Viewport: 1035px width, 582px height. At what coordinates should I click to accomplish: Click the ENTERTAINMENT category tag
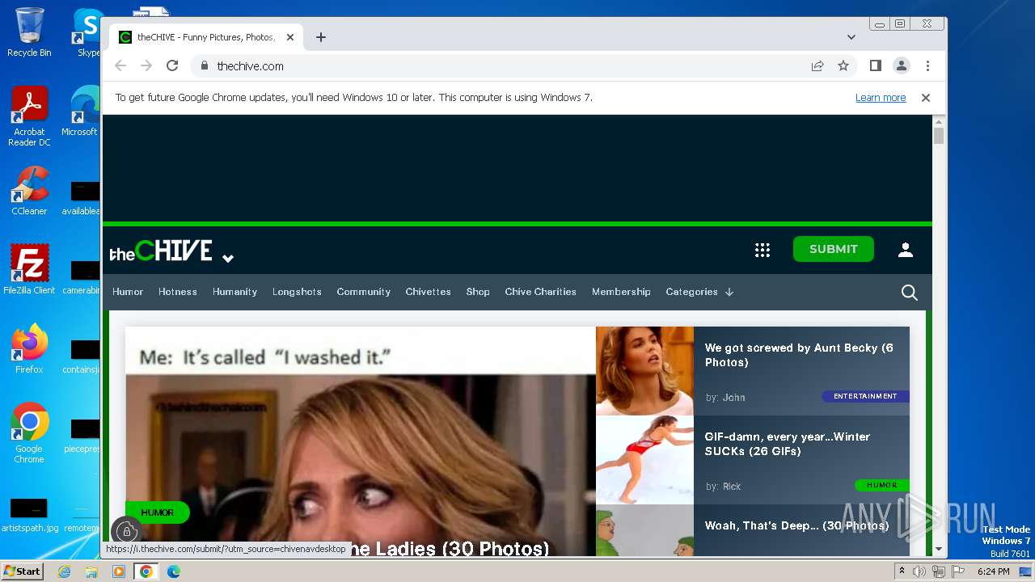(x=865, y=396)
